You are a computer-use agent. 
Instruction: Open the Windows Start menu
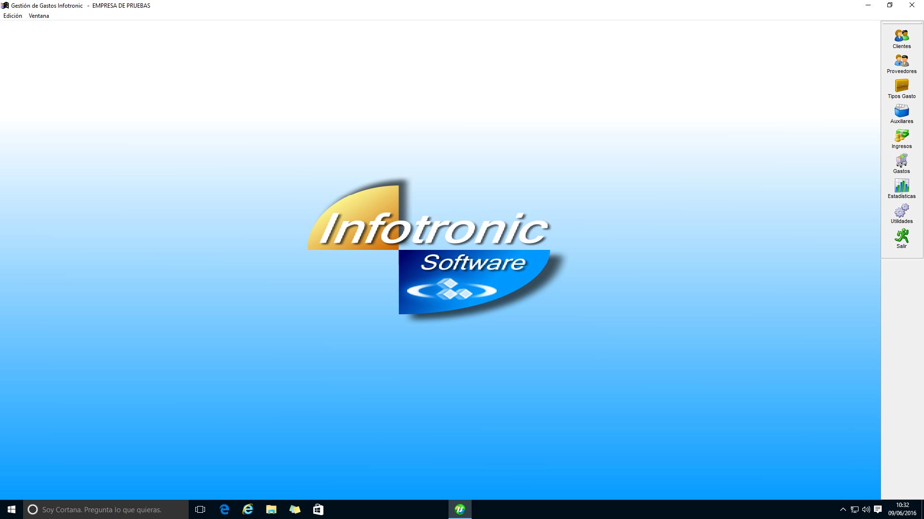pyautogui.click(x=12, y=509)
